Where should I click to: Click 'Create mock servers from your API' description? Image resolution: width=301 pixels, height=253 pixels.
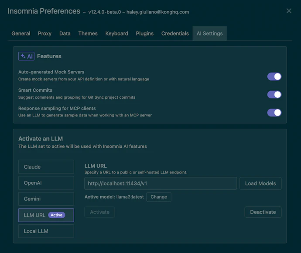click(83, 79)
